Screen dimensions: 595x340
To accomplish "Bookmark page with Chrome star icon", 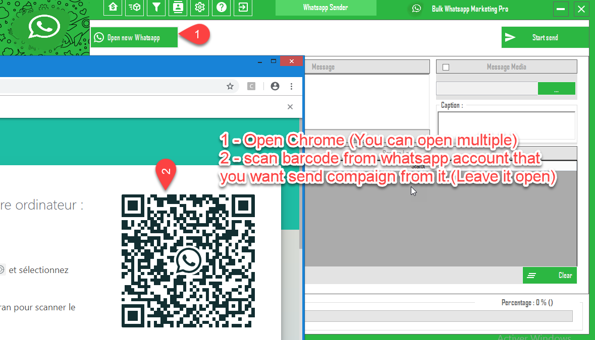I will click(230, 86).
